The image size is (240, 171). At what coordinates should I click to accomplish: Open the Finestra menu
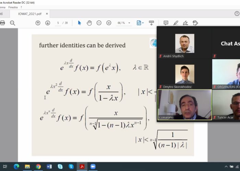pyautogui.click(x=13, y=7)
